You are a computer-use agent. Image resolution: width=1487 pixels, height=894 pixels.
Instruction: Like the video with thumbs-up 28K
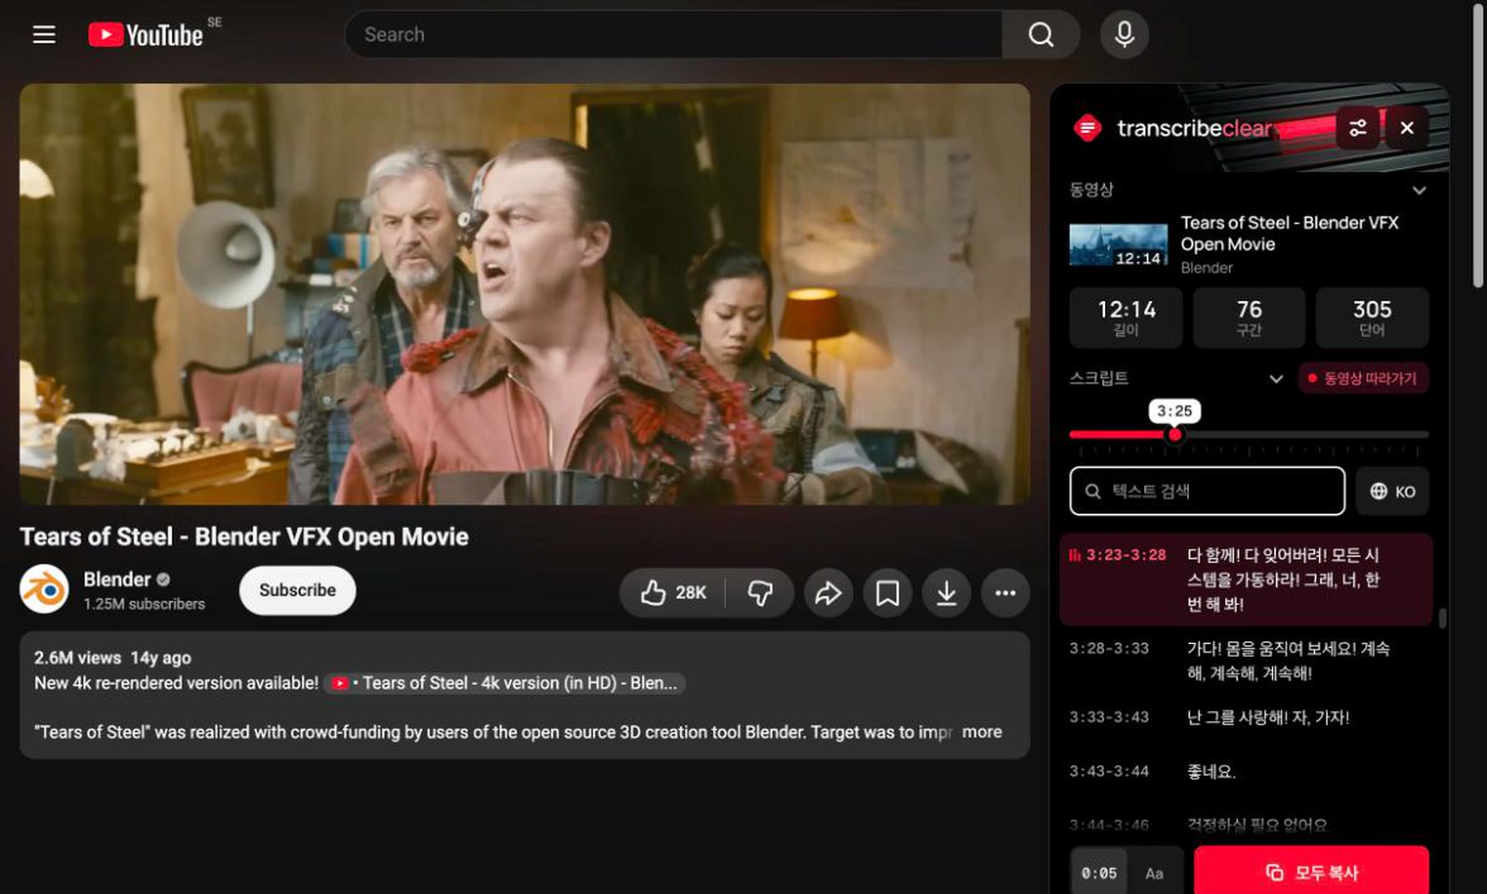click(673, 593)
